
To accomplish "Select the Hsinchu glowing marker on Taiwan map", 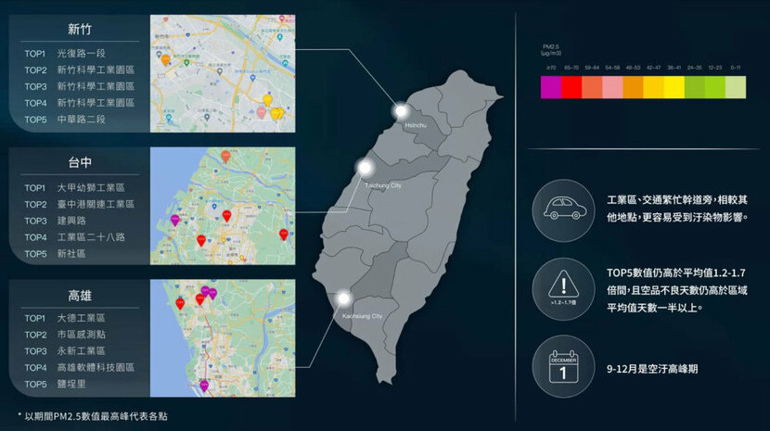I will coord(402,110).
